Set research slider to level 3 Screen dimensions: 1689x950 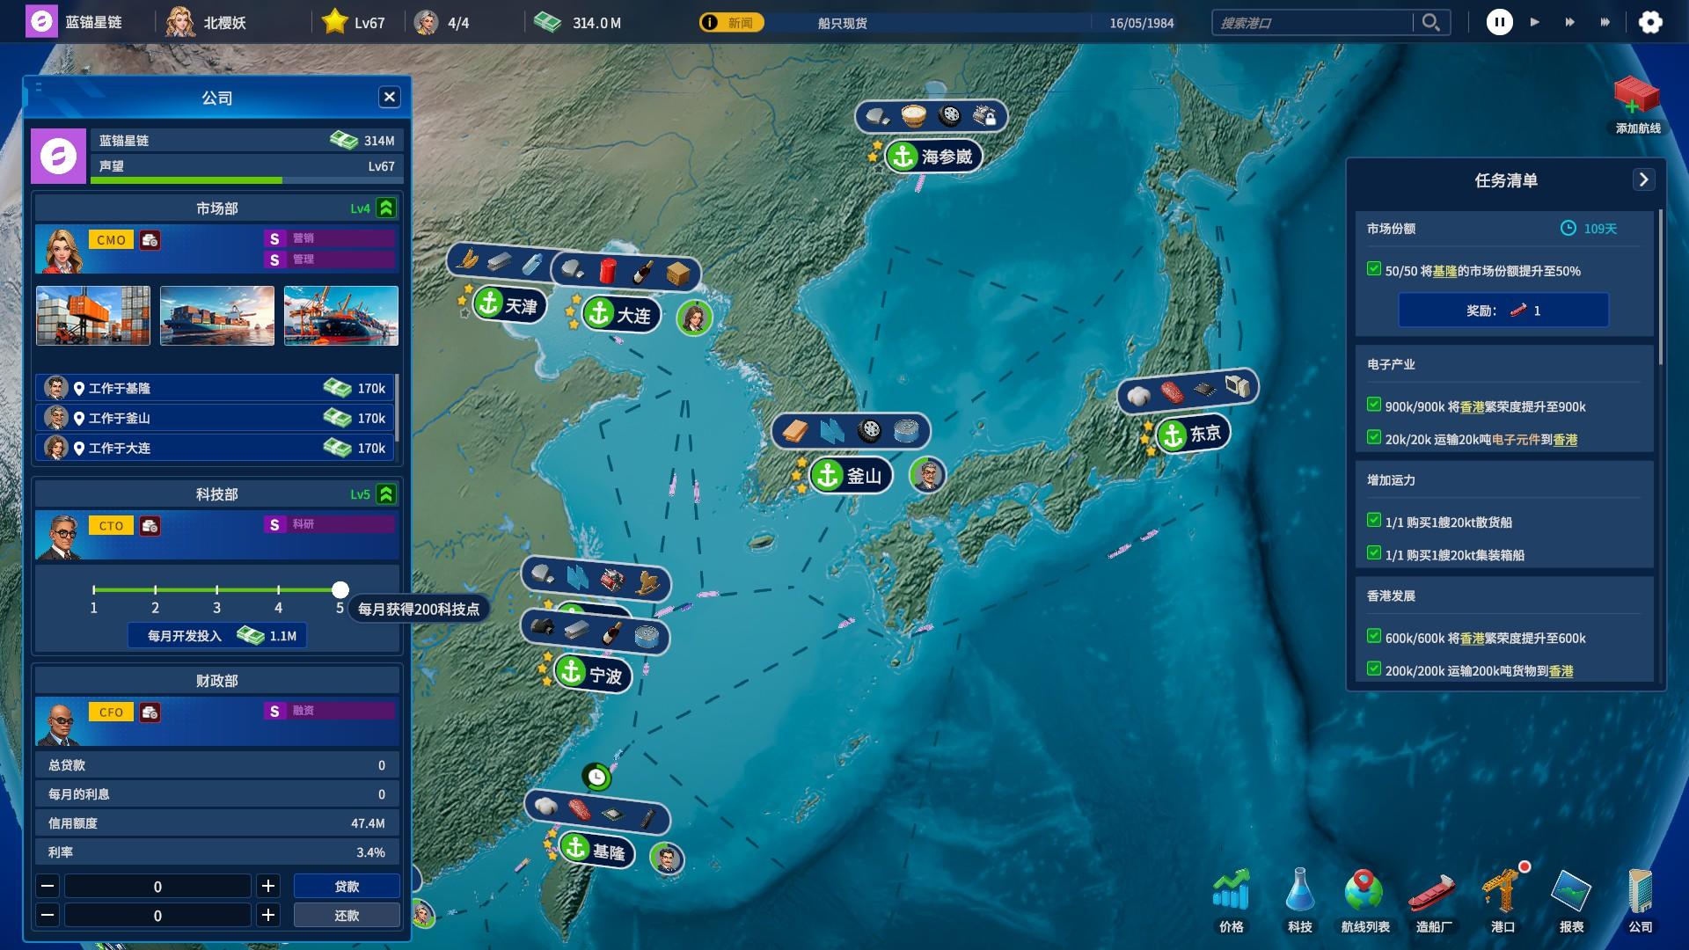tap(216, 589)
